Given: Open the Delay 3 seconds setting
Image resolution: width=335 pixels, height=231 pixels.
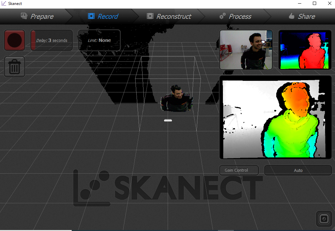Looking at the screenshot, I should (x=52, y=40).
